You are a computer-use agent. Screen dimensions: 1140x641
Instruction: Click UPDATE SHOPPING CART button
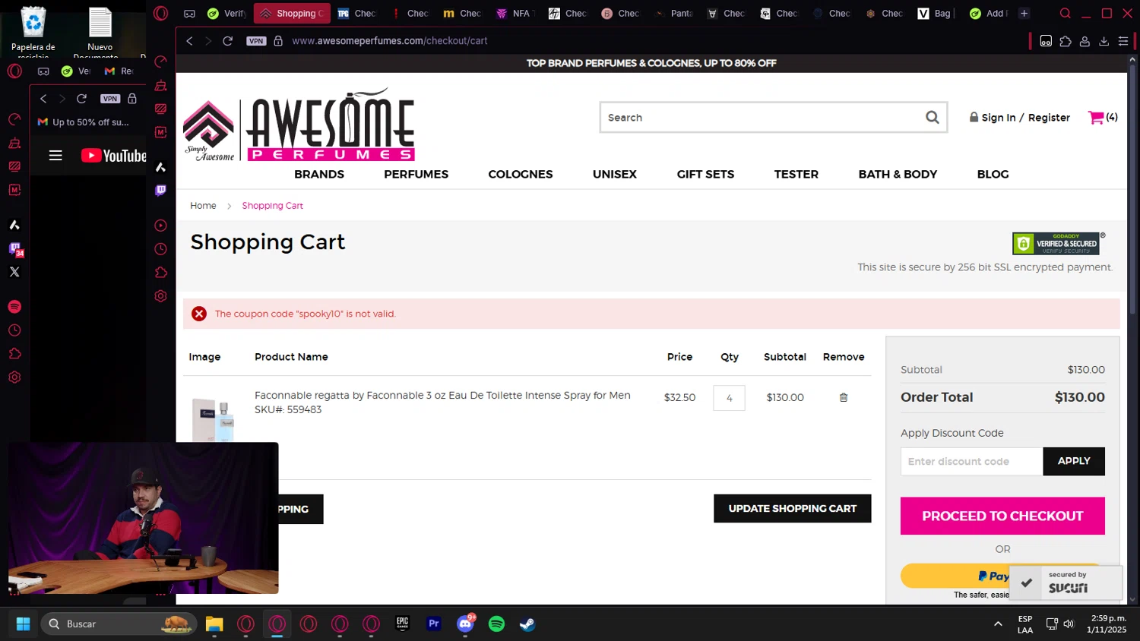tap(792, 509)
